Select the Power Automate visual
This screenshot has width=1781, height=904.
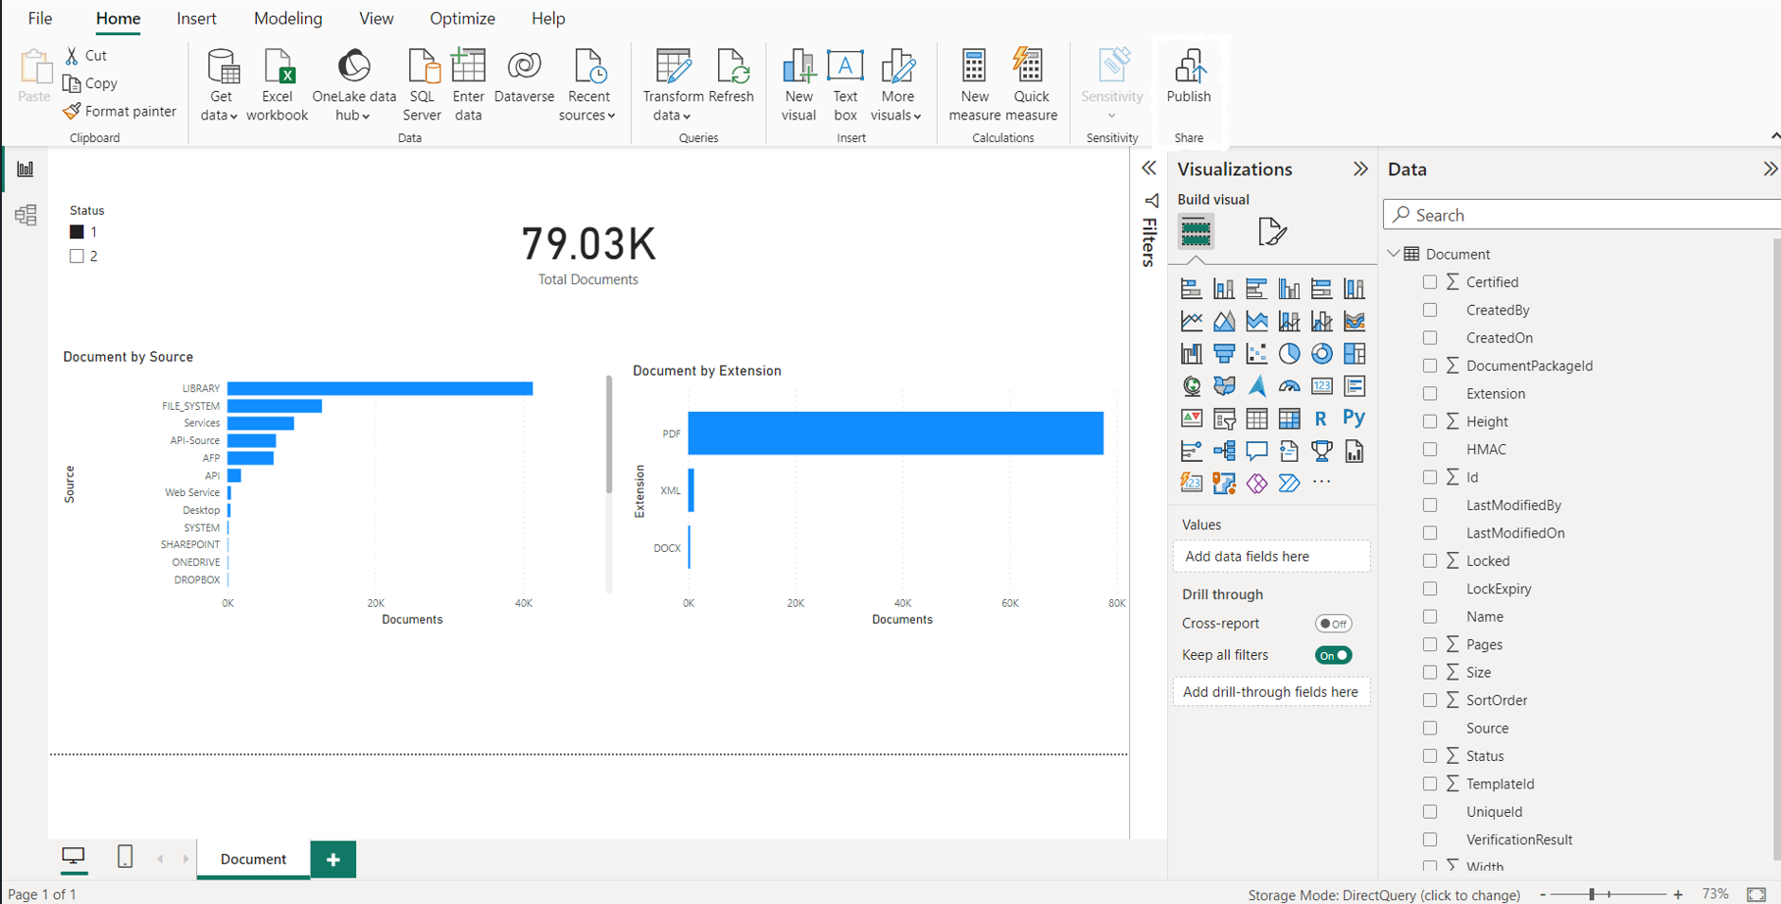(1288, 484)
